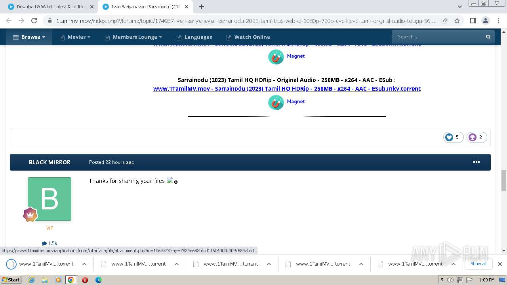Click the red Opera taskbar icon
This screenshot has height=285, width=507.
coord(85,280)
